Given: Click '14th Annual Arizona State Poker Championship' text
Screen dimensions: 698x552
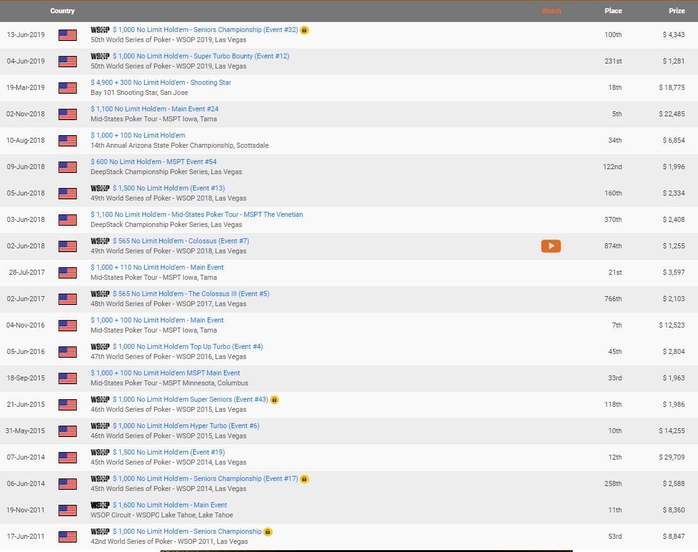Looking at the screenshot, I should click(162, 145).
